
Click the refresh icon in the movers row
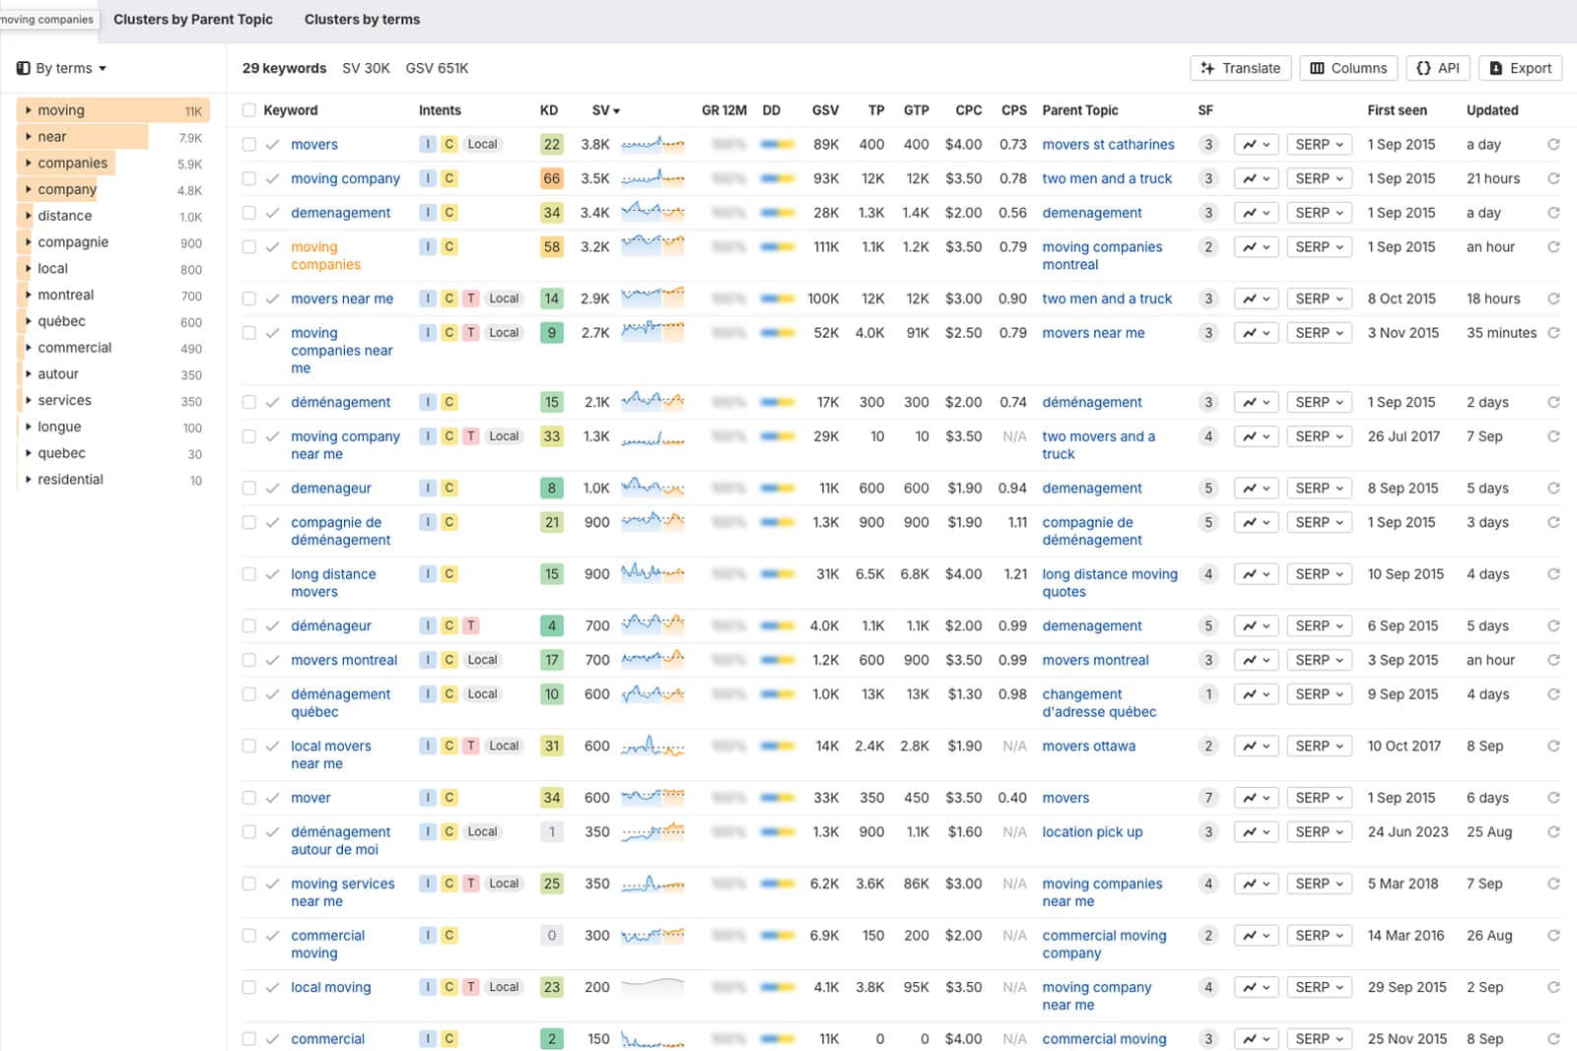[1553, 145]
